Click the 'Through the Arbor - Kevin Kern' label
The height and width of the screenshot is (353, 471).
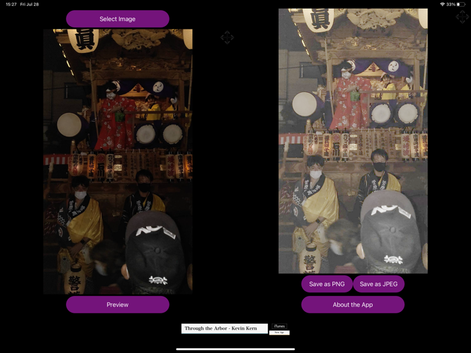[x=224, y=328]
